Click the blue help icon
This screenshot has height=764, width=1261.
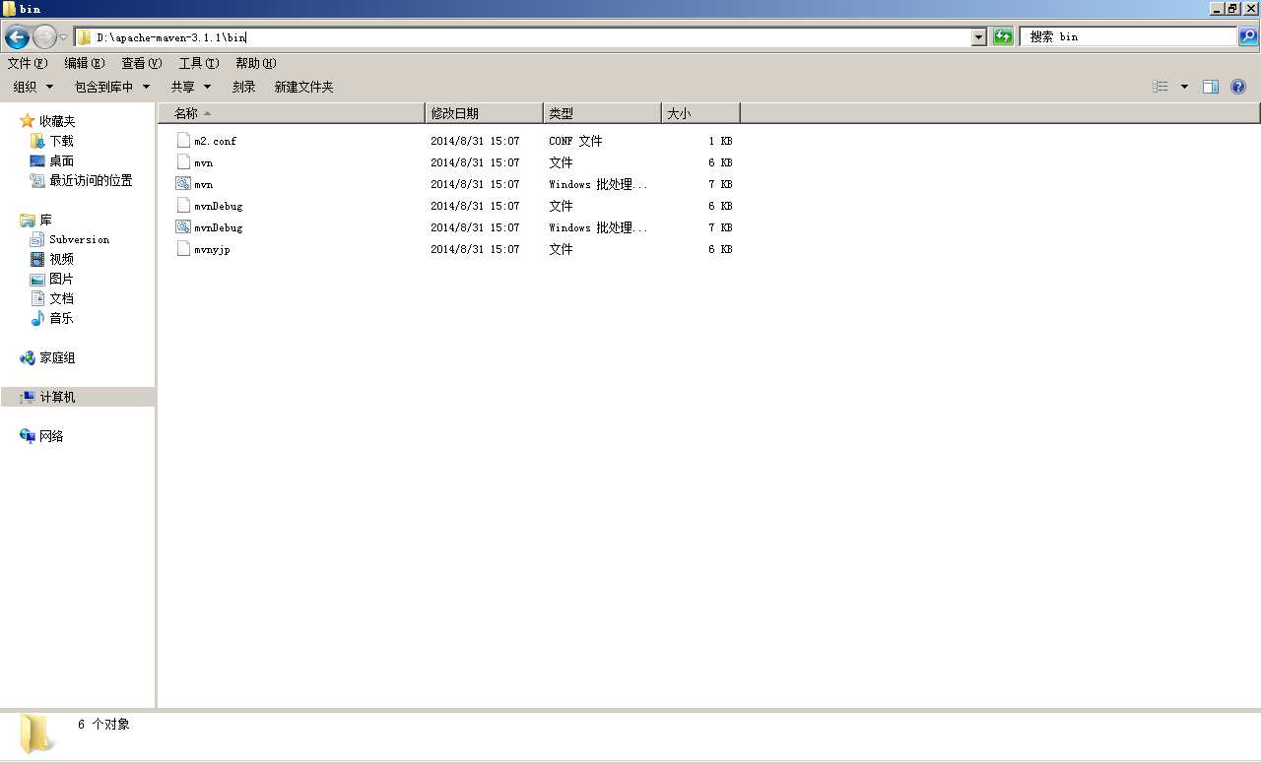[1238, 87]
